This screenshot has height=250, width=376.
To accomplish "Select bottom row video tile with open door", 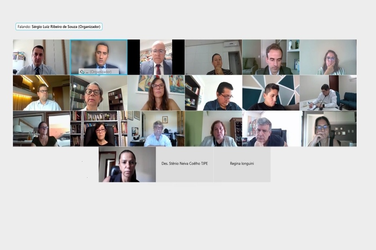I will click(127, 164).
